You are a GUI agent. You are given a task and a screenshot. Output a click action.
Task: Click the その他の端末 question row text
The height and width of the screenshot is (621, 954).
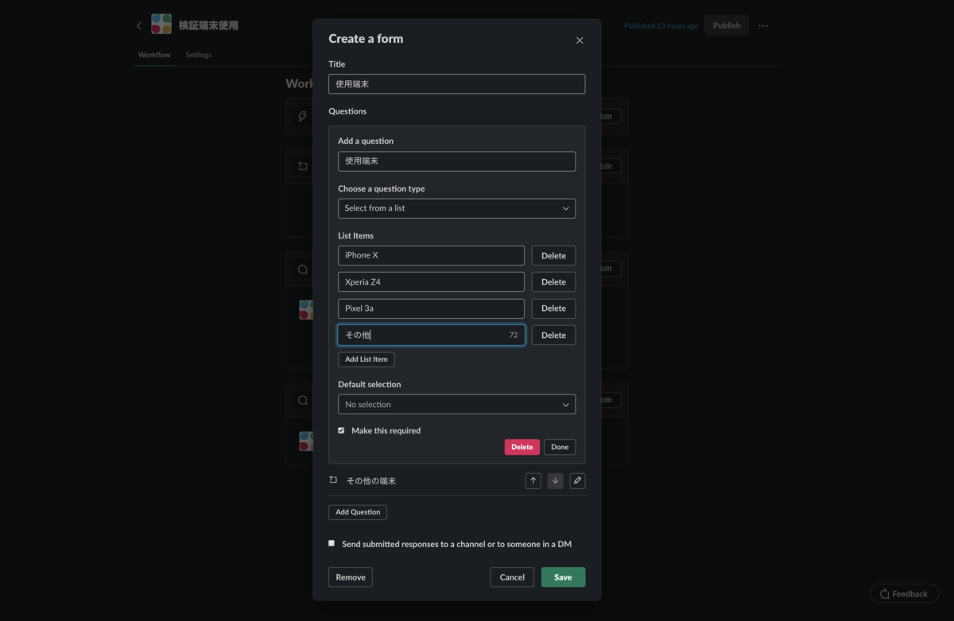tap(371, 481)
